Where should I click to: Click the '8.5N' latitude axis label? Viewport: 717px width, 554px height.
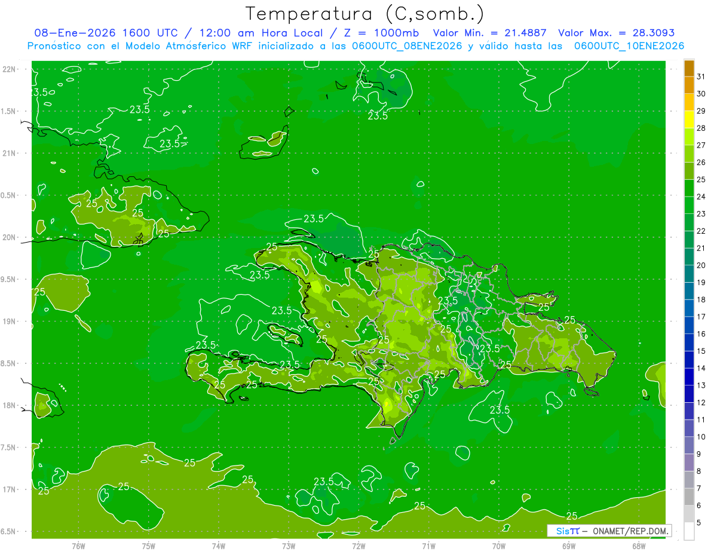point(8,363)
